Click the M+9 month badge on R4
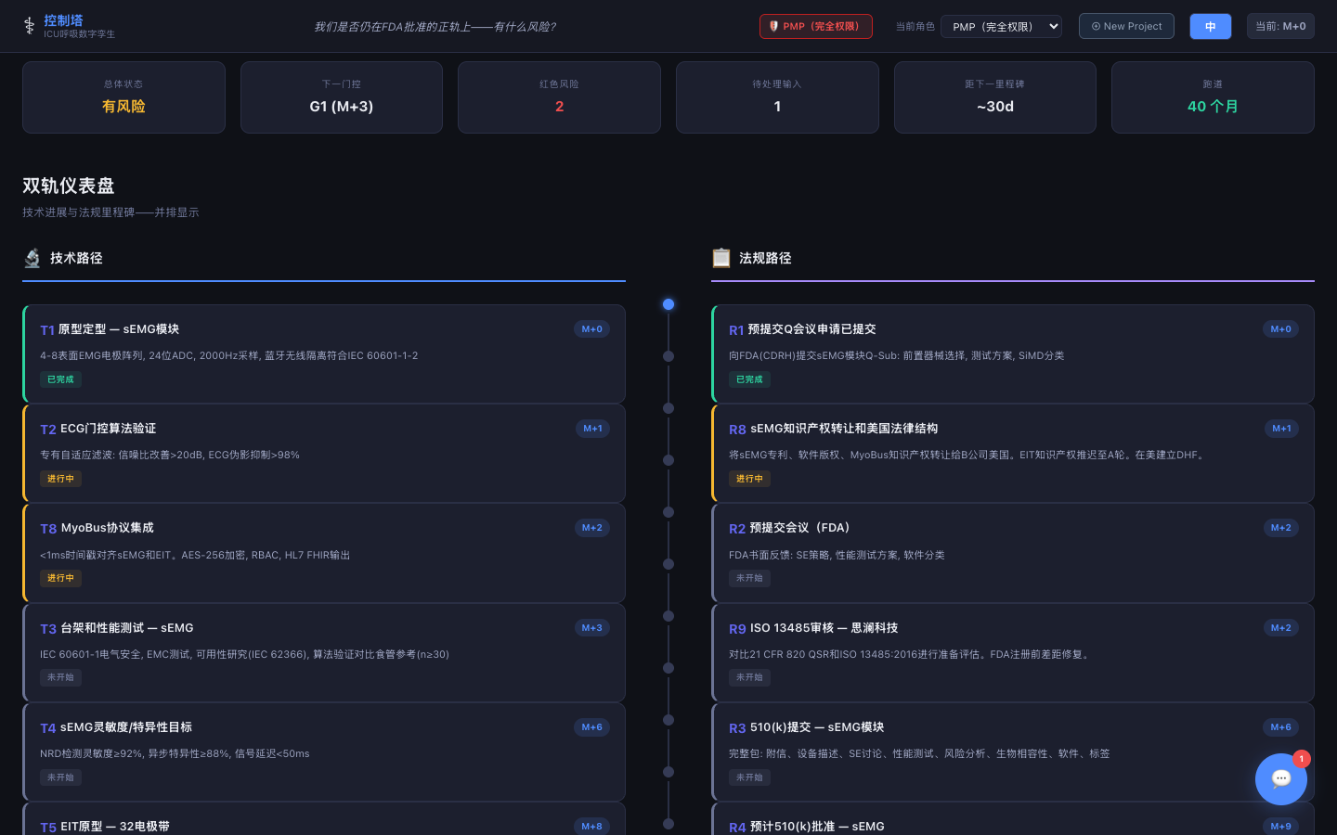1337x835 pixels. (1281, 827)
